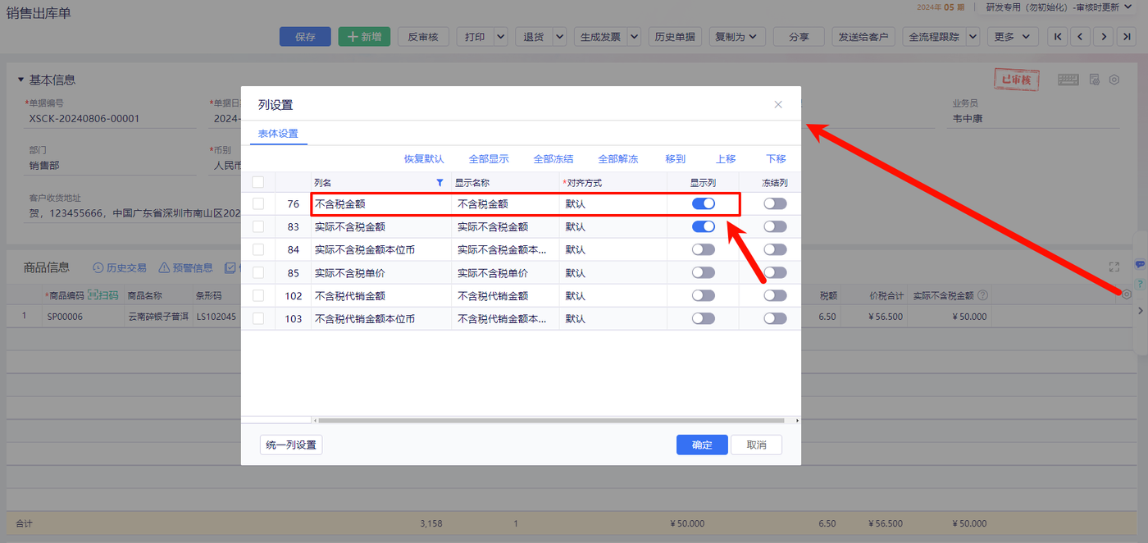Click the plus 新增 button
Image resolution: width=1148 pixels, height=543 pixels.
tap(364, 37)
